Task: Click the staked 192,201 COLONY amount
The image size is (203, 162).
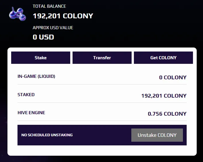Action: (164, 96)
